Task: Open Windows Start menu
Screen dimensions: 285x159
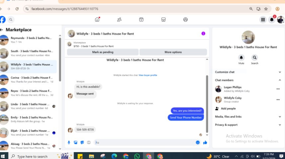Action: 3,156
